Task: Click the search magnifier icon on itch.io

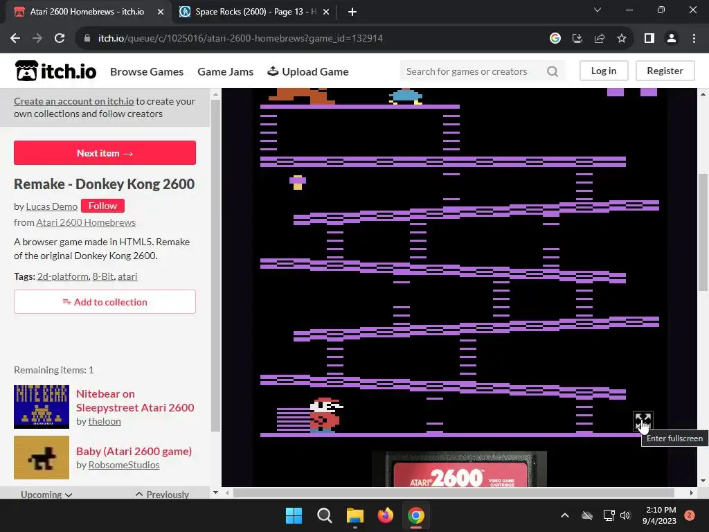Action: point(552,71)
